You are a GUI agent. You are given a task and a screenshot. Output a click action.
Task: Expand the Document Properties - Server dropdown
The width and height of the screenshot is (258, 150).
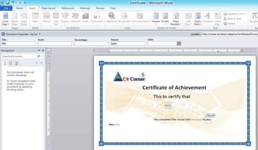(x=40, y=34)
